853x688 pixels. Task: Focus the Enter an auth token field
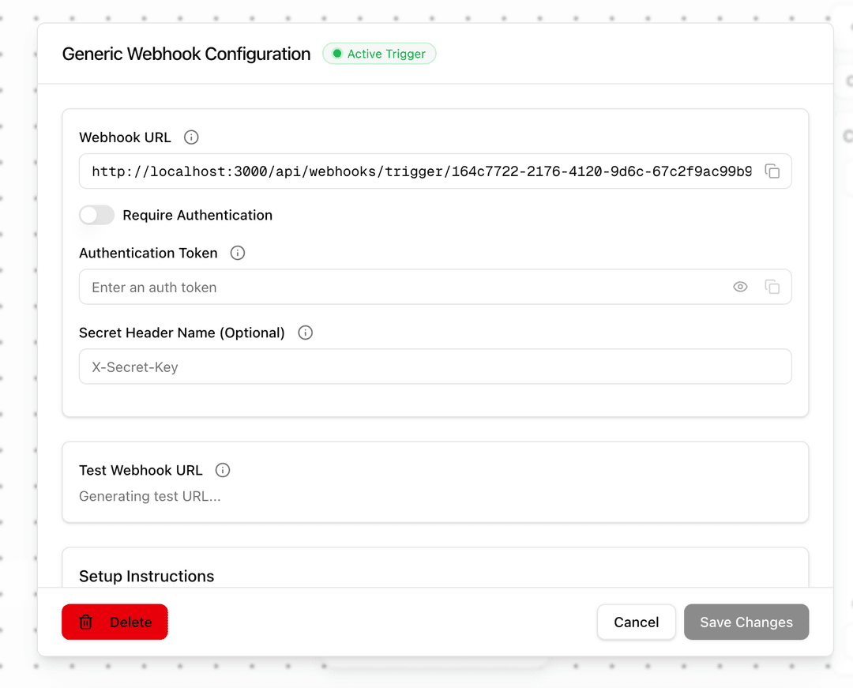435,287
